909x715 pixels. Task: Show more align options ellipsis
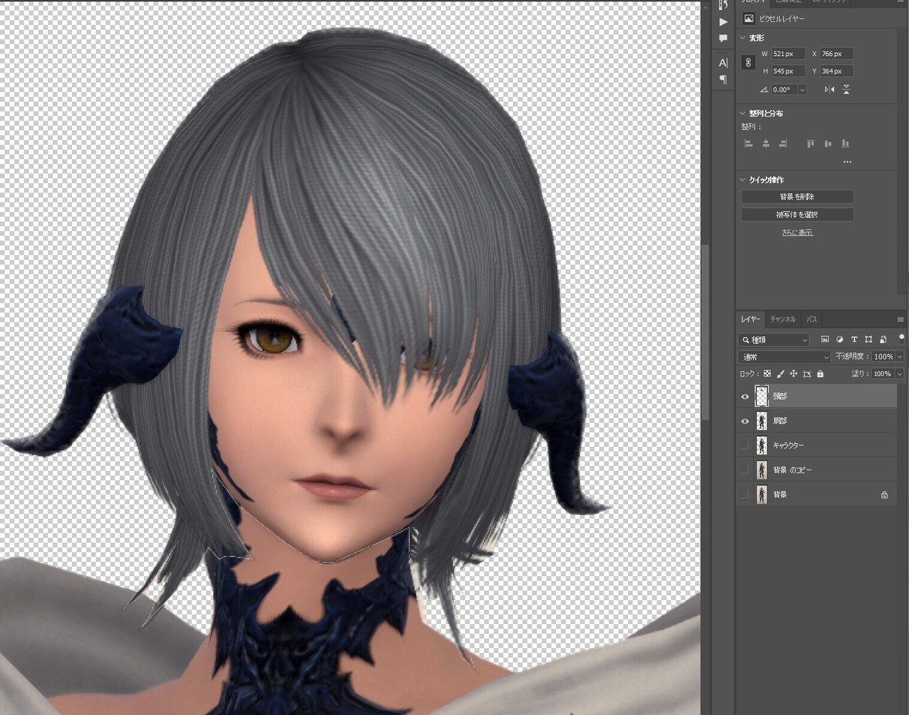click(847, 161)
